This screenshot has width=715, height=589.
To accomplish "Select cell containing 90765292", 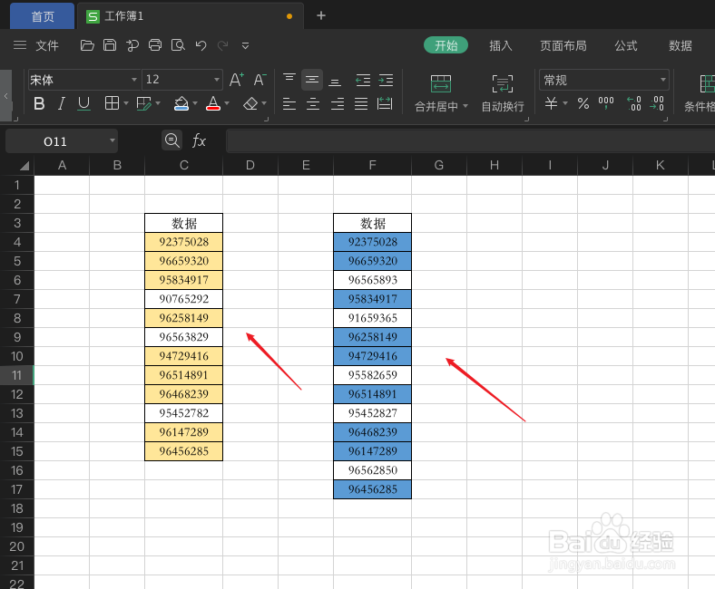I will pos(184,299).
